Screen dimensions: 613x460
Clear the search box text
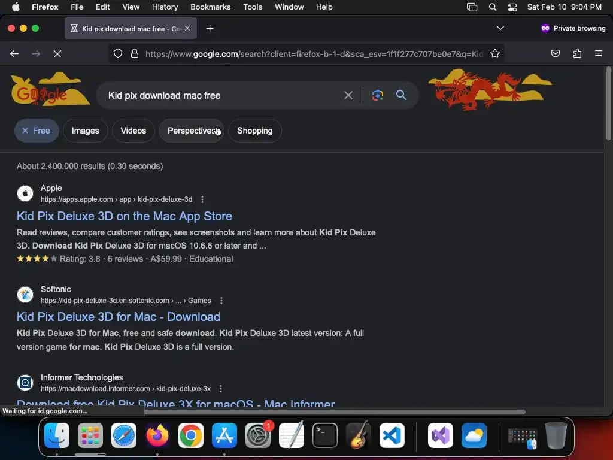(348, 95)
